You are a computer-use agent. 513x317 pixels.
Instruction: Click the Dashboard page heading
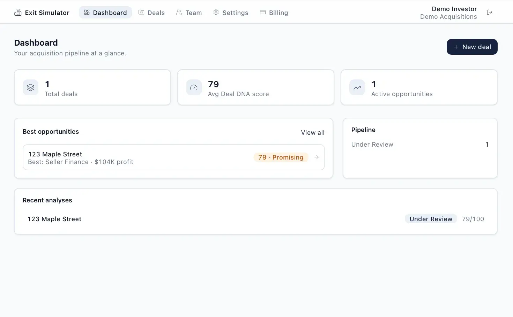point(36,43)
